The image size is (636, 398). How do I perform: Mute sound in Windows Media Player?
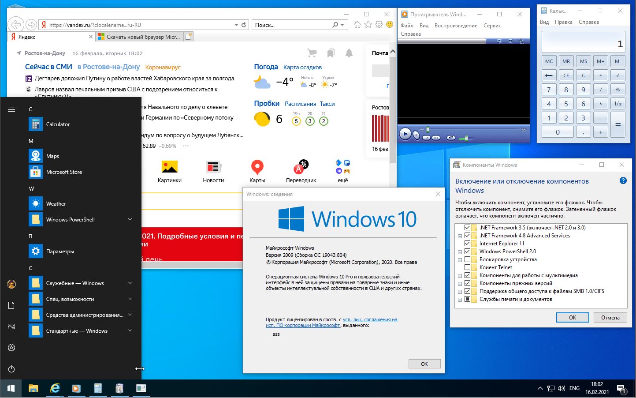pos(451,138)
